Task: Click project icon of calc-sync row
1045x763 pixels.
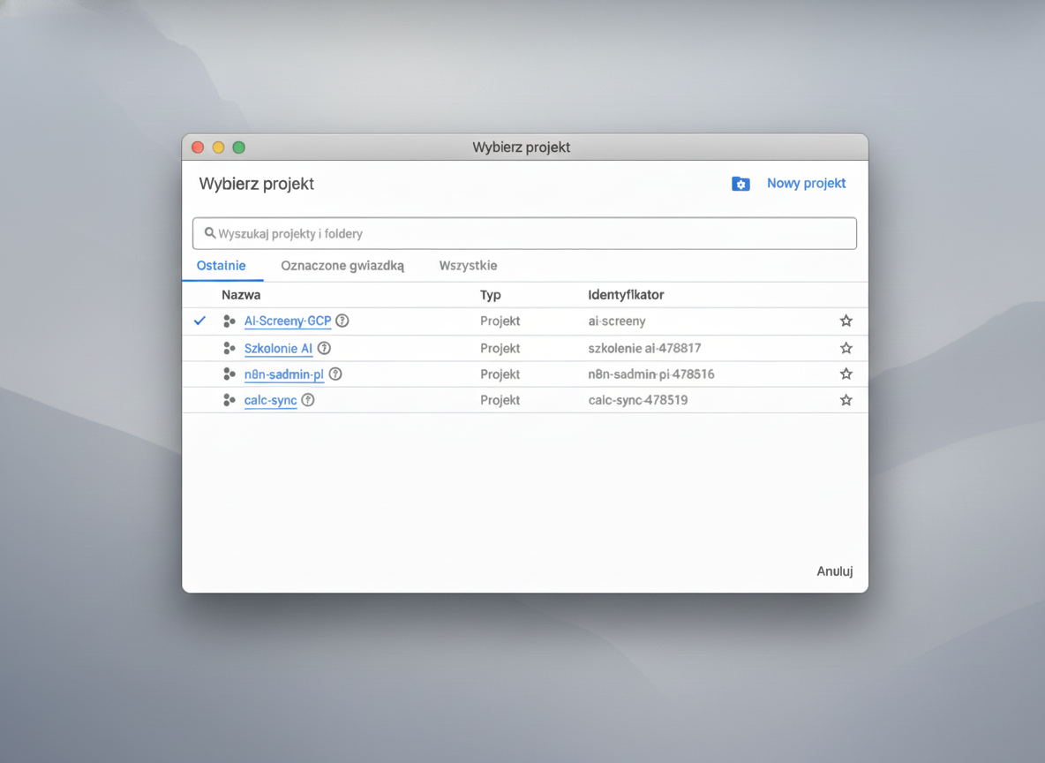Action: (x=229, y=400)
